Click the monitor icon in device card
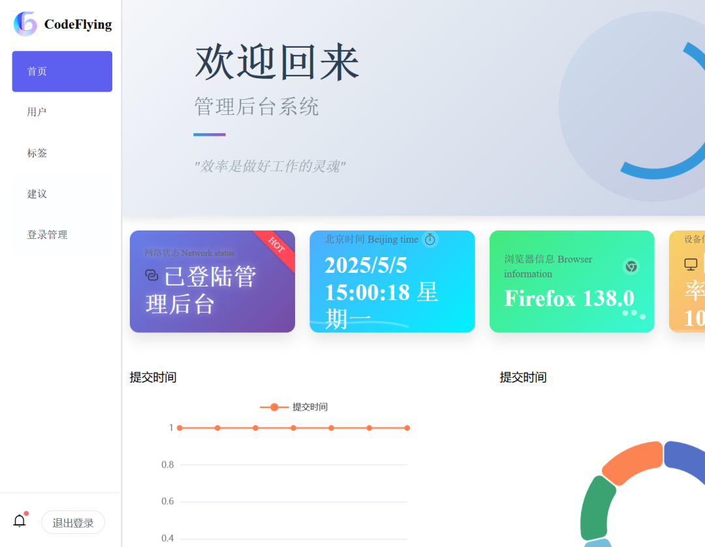The width and height of the screenshot is (705, 547). (x=691, y=264)
